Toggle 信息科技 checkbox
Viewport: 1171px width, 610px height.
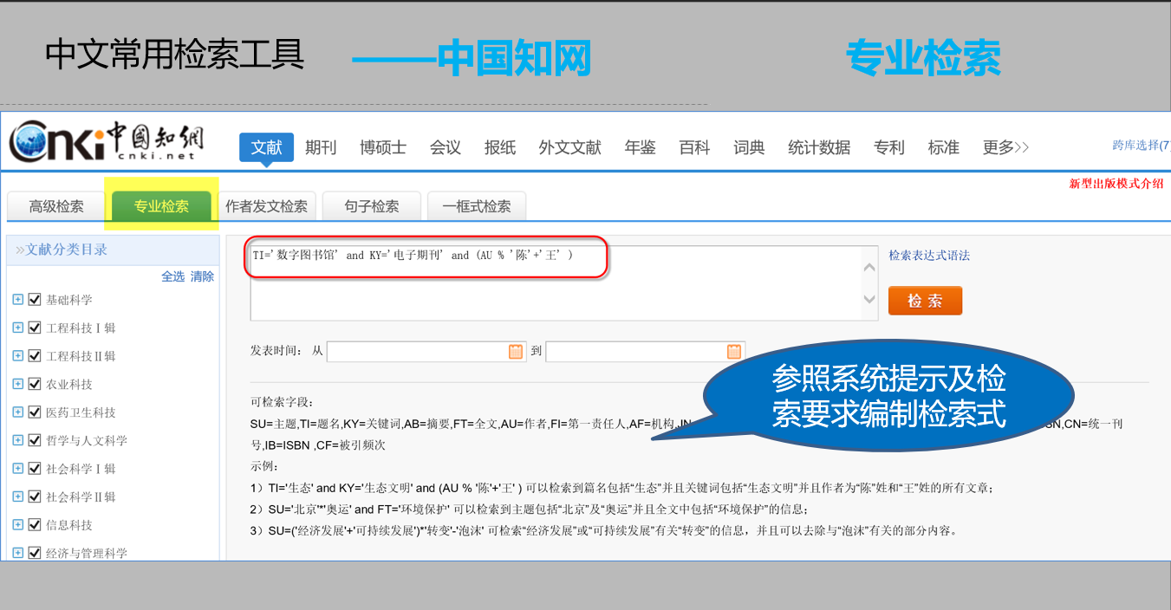35,525
